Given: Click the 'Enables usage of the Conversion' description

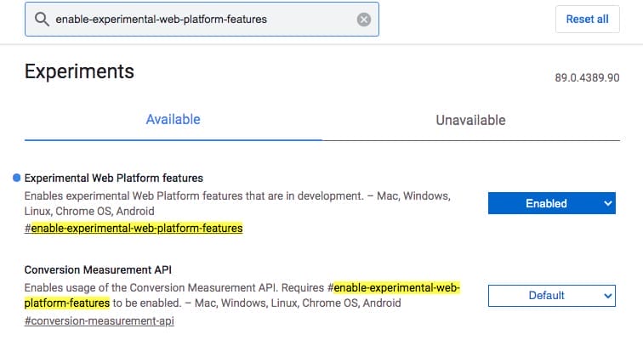Looking at the screenshot, I should (170, 288).
